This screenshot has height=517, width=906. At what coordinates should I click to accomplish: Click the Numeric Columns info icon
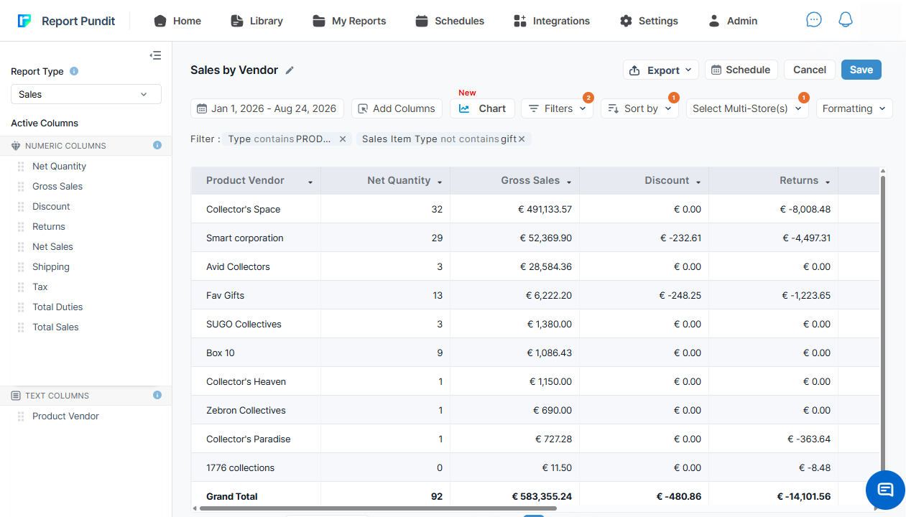click(x=157, y=145)
